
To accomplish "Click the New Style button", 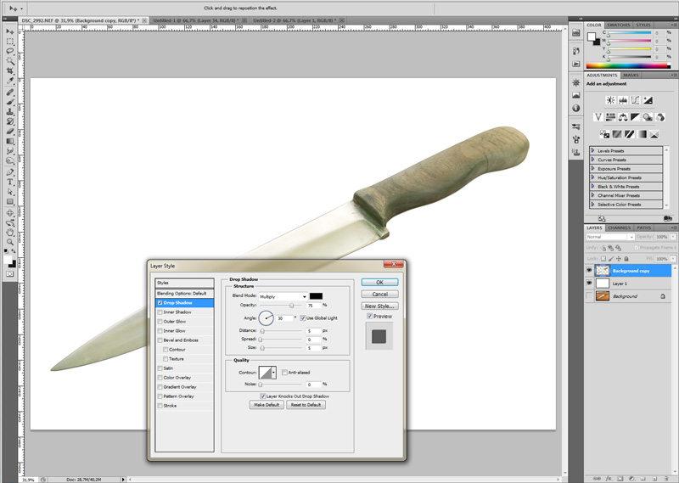I will [379, 306].
